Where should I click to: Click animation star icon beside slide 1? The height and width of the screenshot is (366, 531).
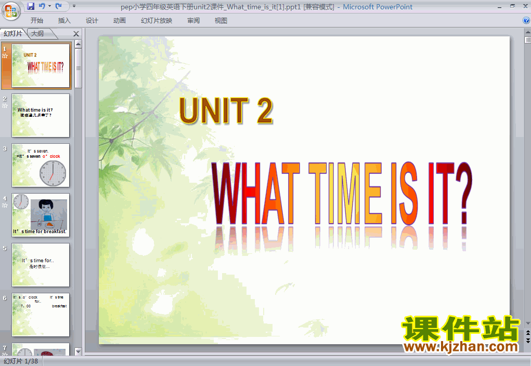pyautogui.click(x=5, y=56)
